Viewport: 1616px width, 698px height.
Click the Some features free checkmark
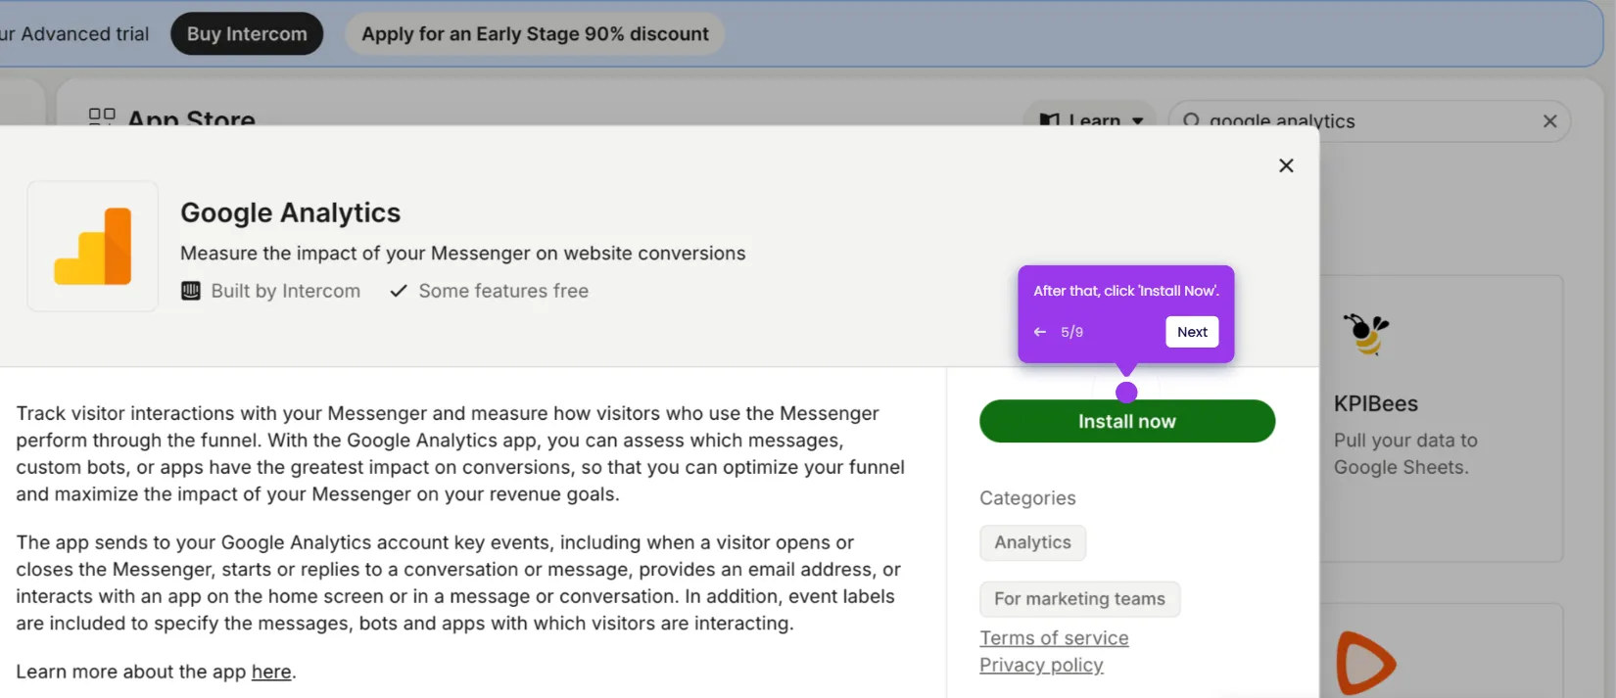click(x=398, y=291)
